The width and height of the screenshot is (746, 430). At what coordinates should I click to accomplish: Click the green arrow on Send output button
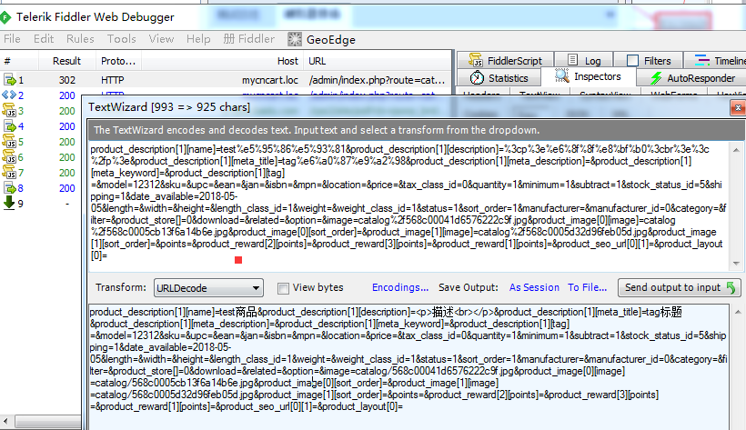coord(731,287)
